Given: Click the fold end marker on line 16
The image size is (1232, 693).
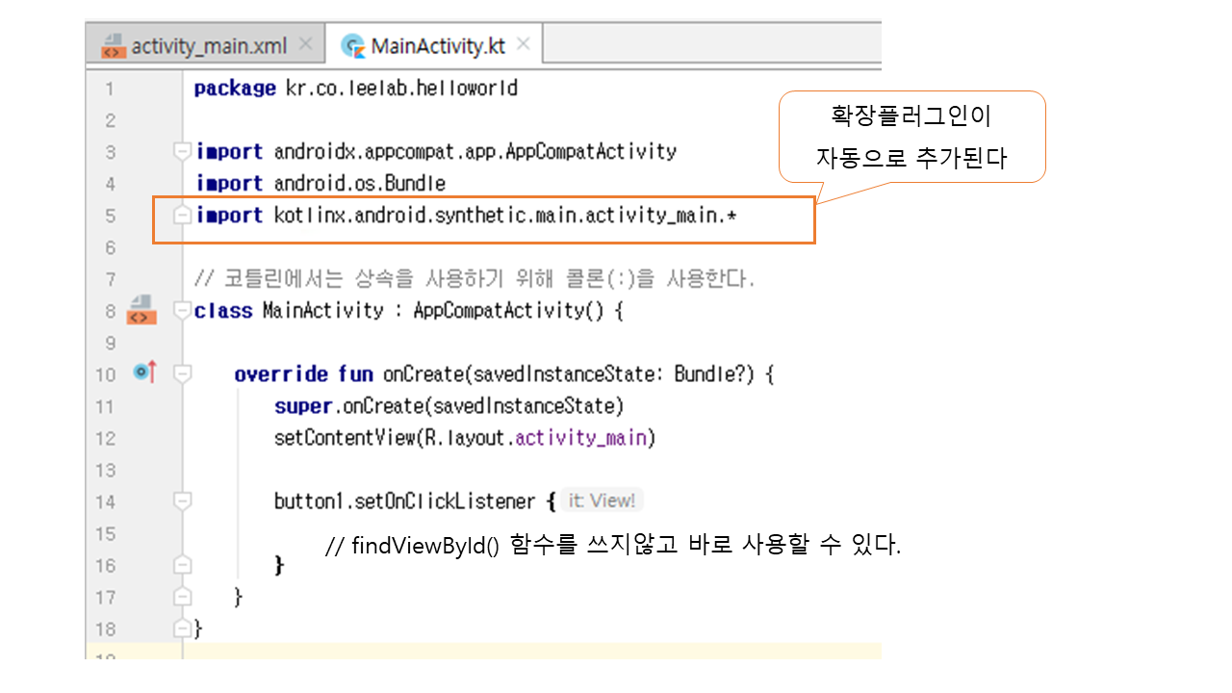Looking at the screenshot, I should [x=182, y=565].
